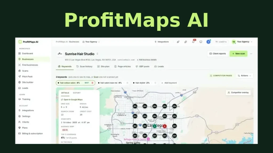Open the Actions dropdown

click(244, 76)
